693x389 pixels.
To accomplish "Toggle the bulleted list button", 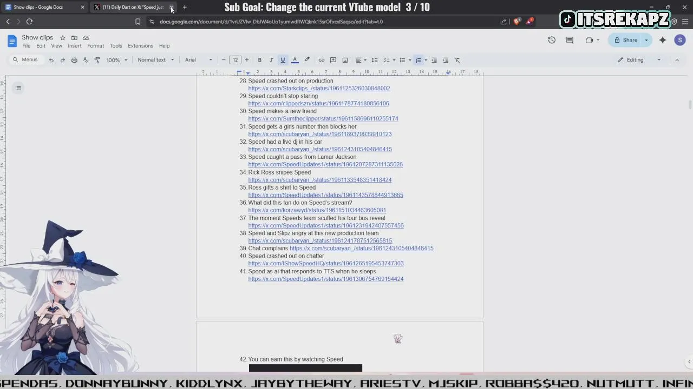I will 402,60.
